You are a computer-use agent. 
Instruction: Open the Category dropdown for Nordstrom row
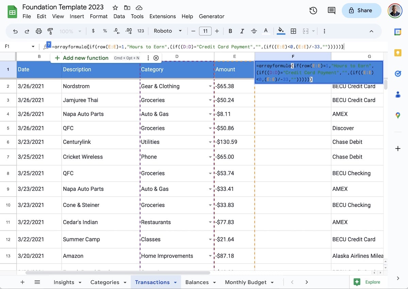210,87
